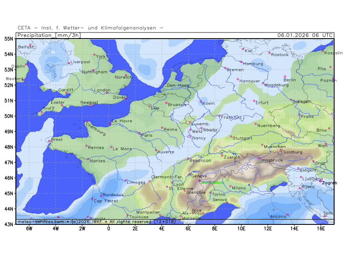Select the Brussels city marker
The width and height of the screenshot is (350, 263).
pos(166,103)
